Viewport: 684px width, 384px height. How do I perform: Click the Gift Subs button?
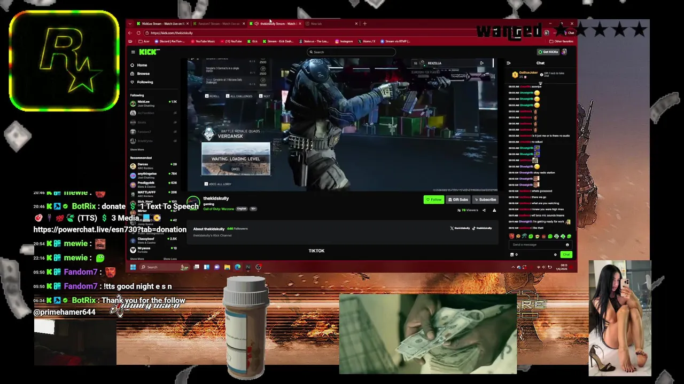(458, 199)
